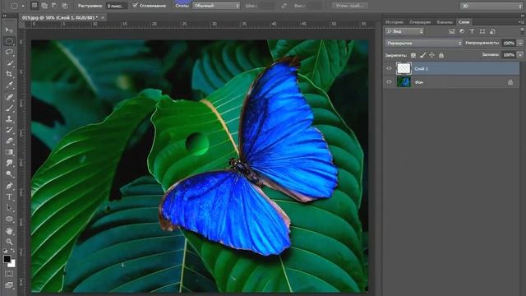Select the Gradient tool
Viewport: 526px width, 296px height.
tap(9, 152)
